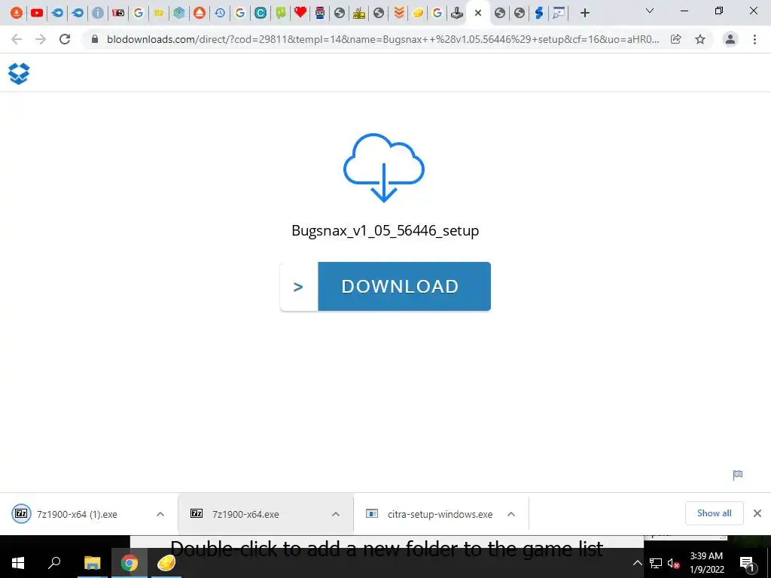Image resolution: width=771 pixels, height=578 pixels.
Task: Expand options for 7z1900-x64.exe download
Action: (x=336, y=514)
